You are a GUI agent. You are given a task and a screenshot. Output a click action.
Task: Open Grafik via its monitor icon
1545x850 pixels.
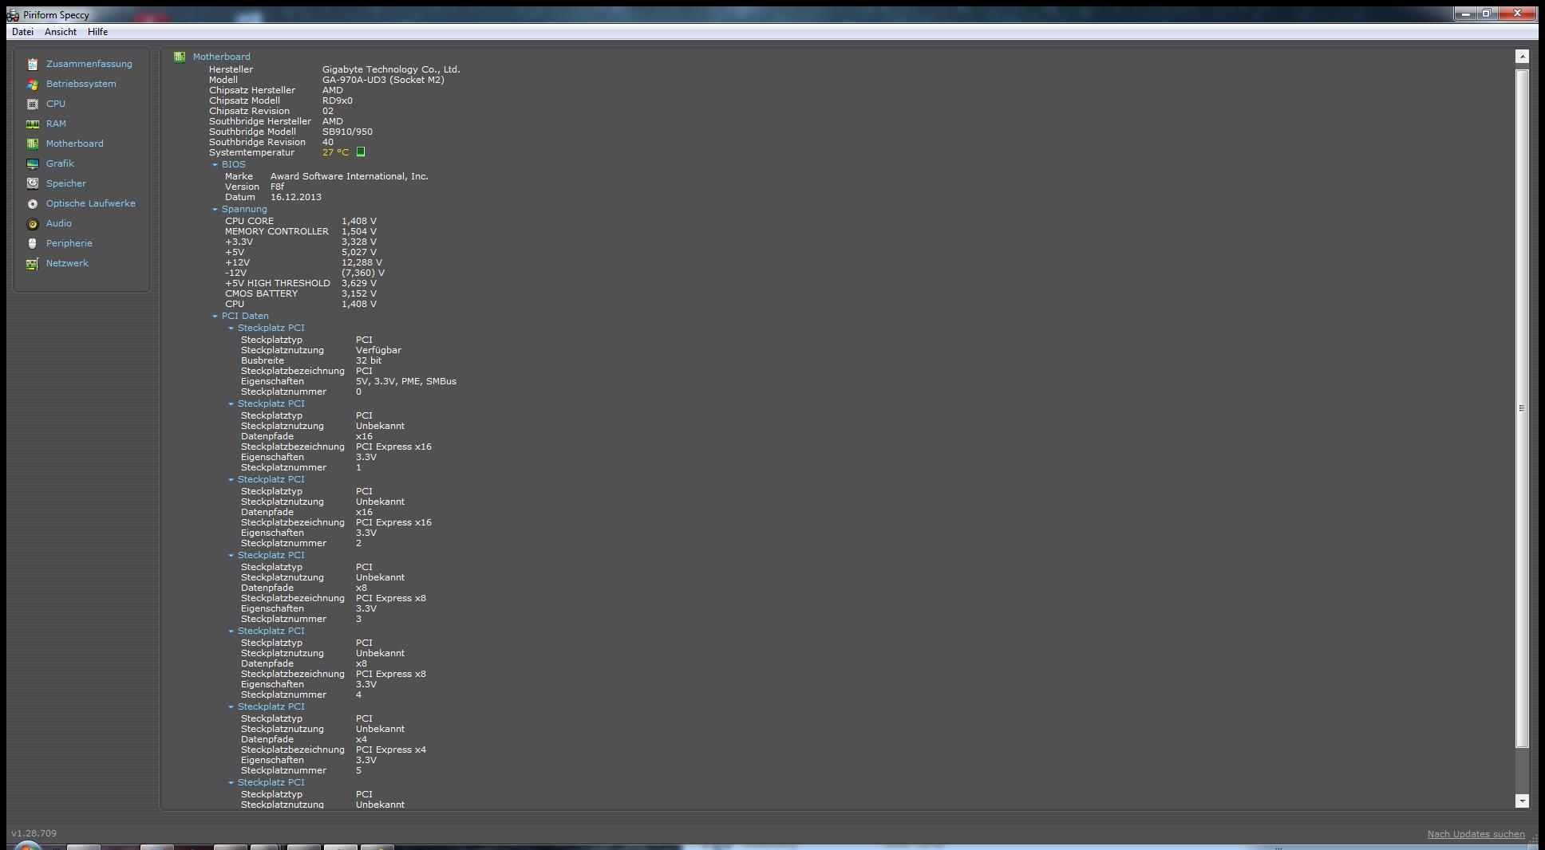click(33, 163)
